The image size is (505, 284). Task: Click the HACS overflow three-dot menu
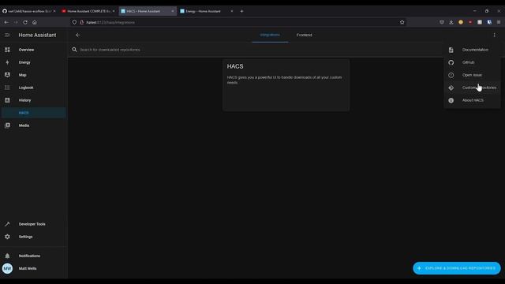[495, 35]
